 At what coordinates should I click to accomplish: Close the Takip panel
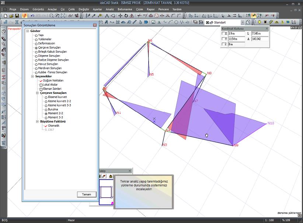[x=130, y=171]
